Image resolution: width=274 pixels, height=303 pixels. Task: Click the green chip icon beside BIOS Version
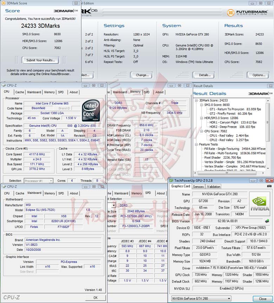click(x=267, y=221)
